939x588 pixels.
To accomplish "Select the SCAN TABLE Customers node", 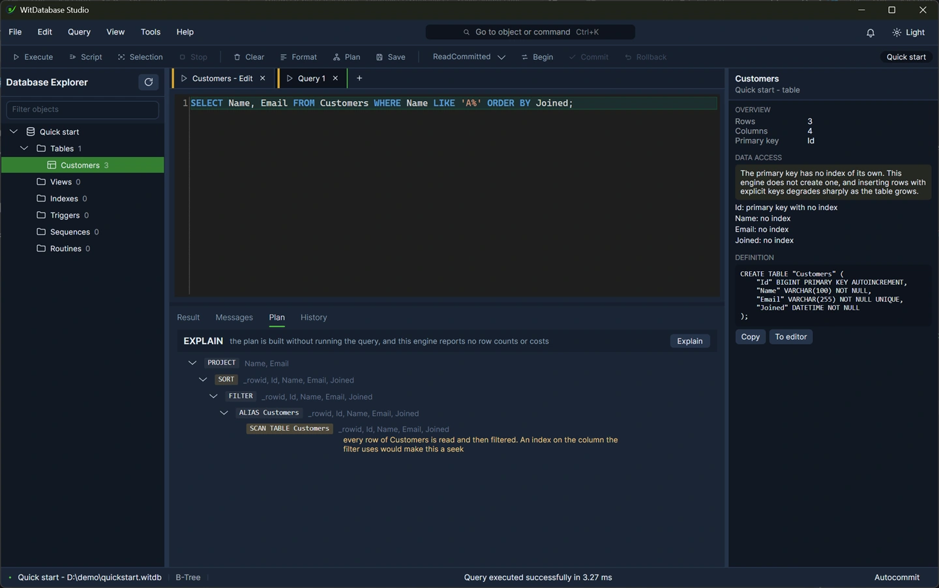I will pos(290,428).
